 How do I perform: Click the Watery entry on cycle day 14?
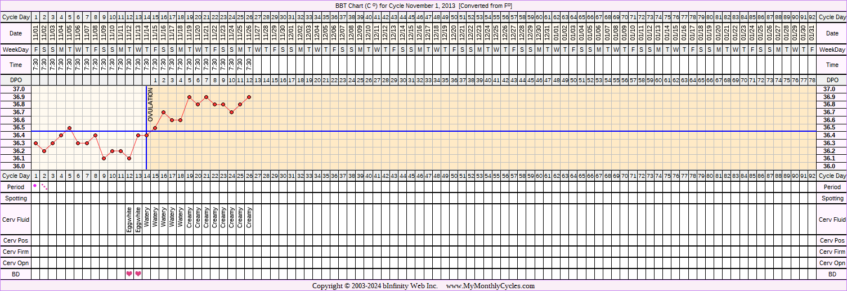pos(146,220)
